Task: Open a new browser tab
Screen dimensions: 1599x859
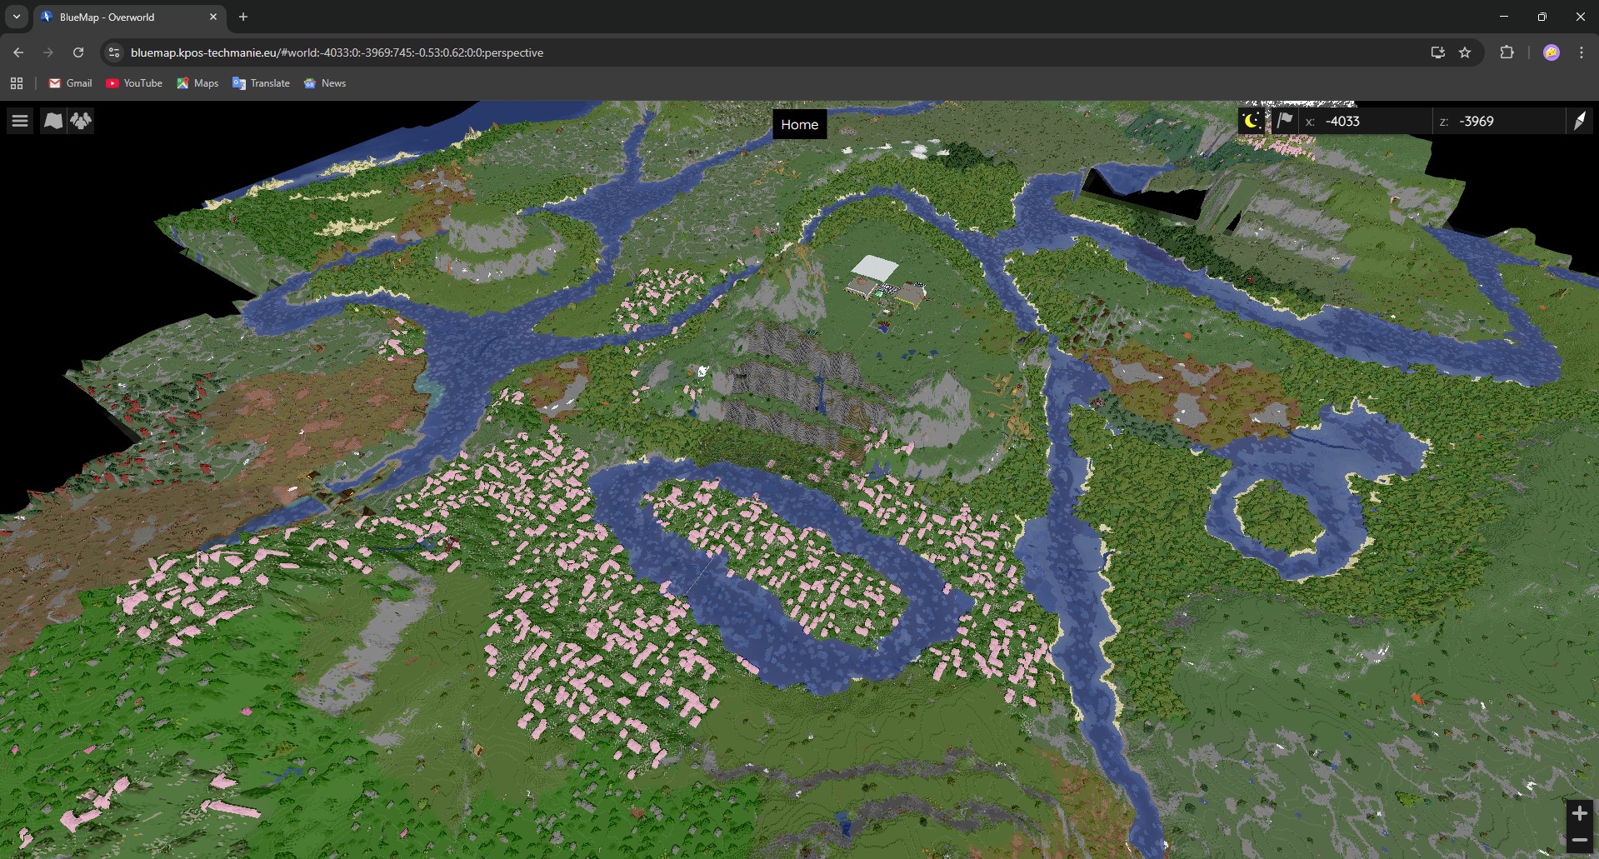Action: (x=243, y=17)
